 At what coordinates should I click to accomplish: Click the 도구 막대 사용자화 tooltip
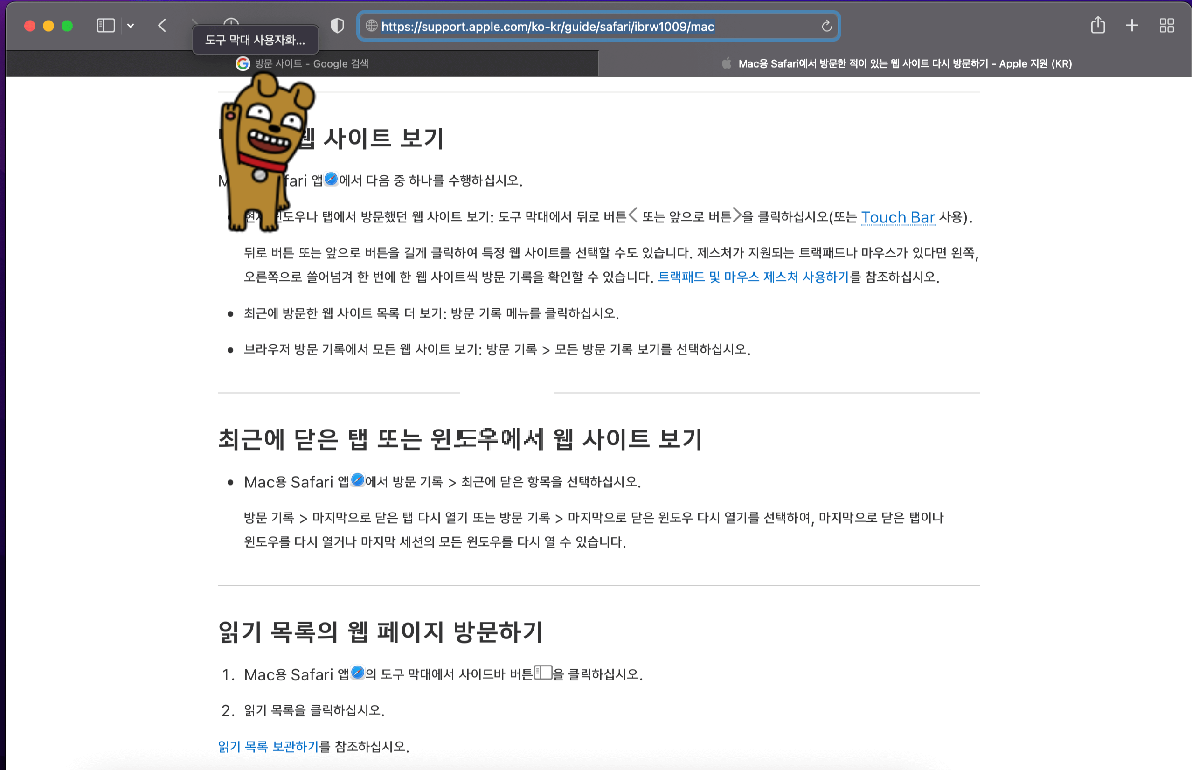[256, 40]
